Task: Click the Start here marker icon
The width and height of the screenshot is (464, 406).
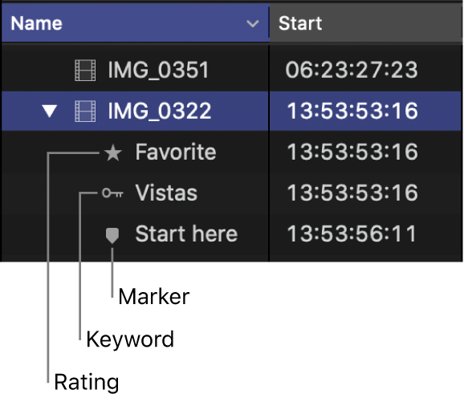Action: point(112,235)
